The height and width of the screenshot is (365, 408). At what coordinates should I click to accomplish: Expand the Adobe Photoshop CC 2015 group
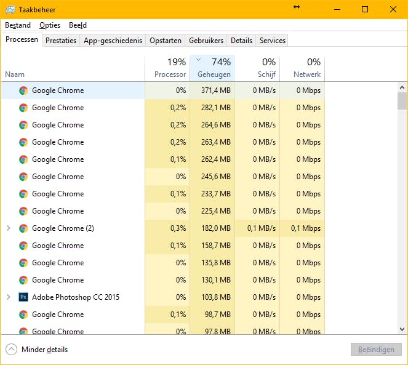click(x=8, y=297)
